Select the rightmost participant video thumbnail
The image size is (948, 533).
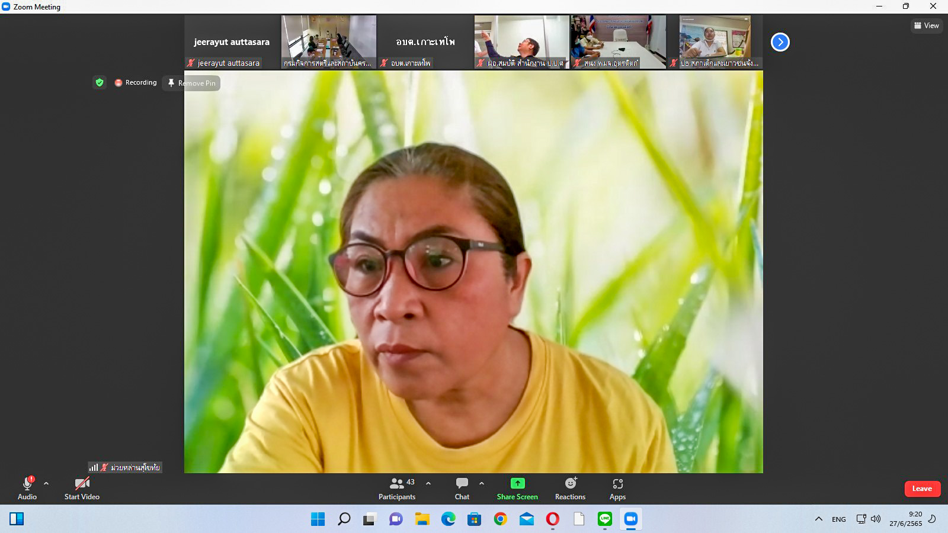tap(715, 42)
